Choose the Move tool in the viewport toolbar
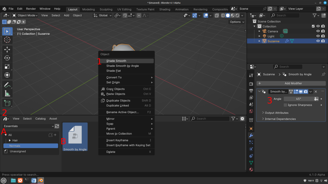The image size is (328, 184). (7, 49)
